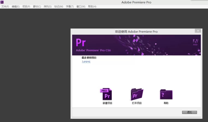Click the Help (帮助) folder icon
Image resolution: width=208 pixels, height=122 pixels.
pyautogui.click(x=166, y=94)
